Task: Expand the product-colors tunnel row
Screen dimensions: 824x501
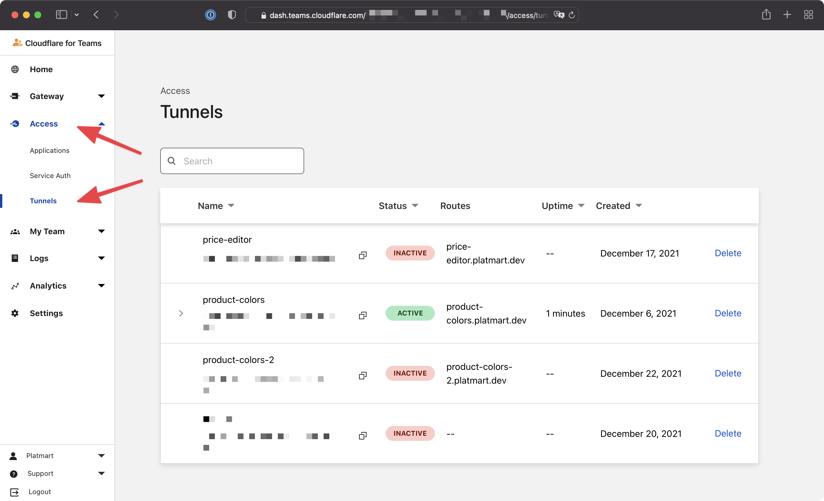Action: [181, 313]
